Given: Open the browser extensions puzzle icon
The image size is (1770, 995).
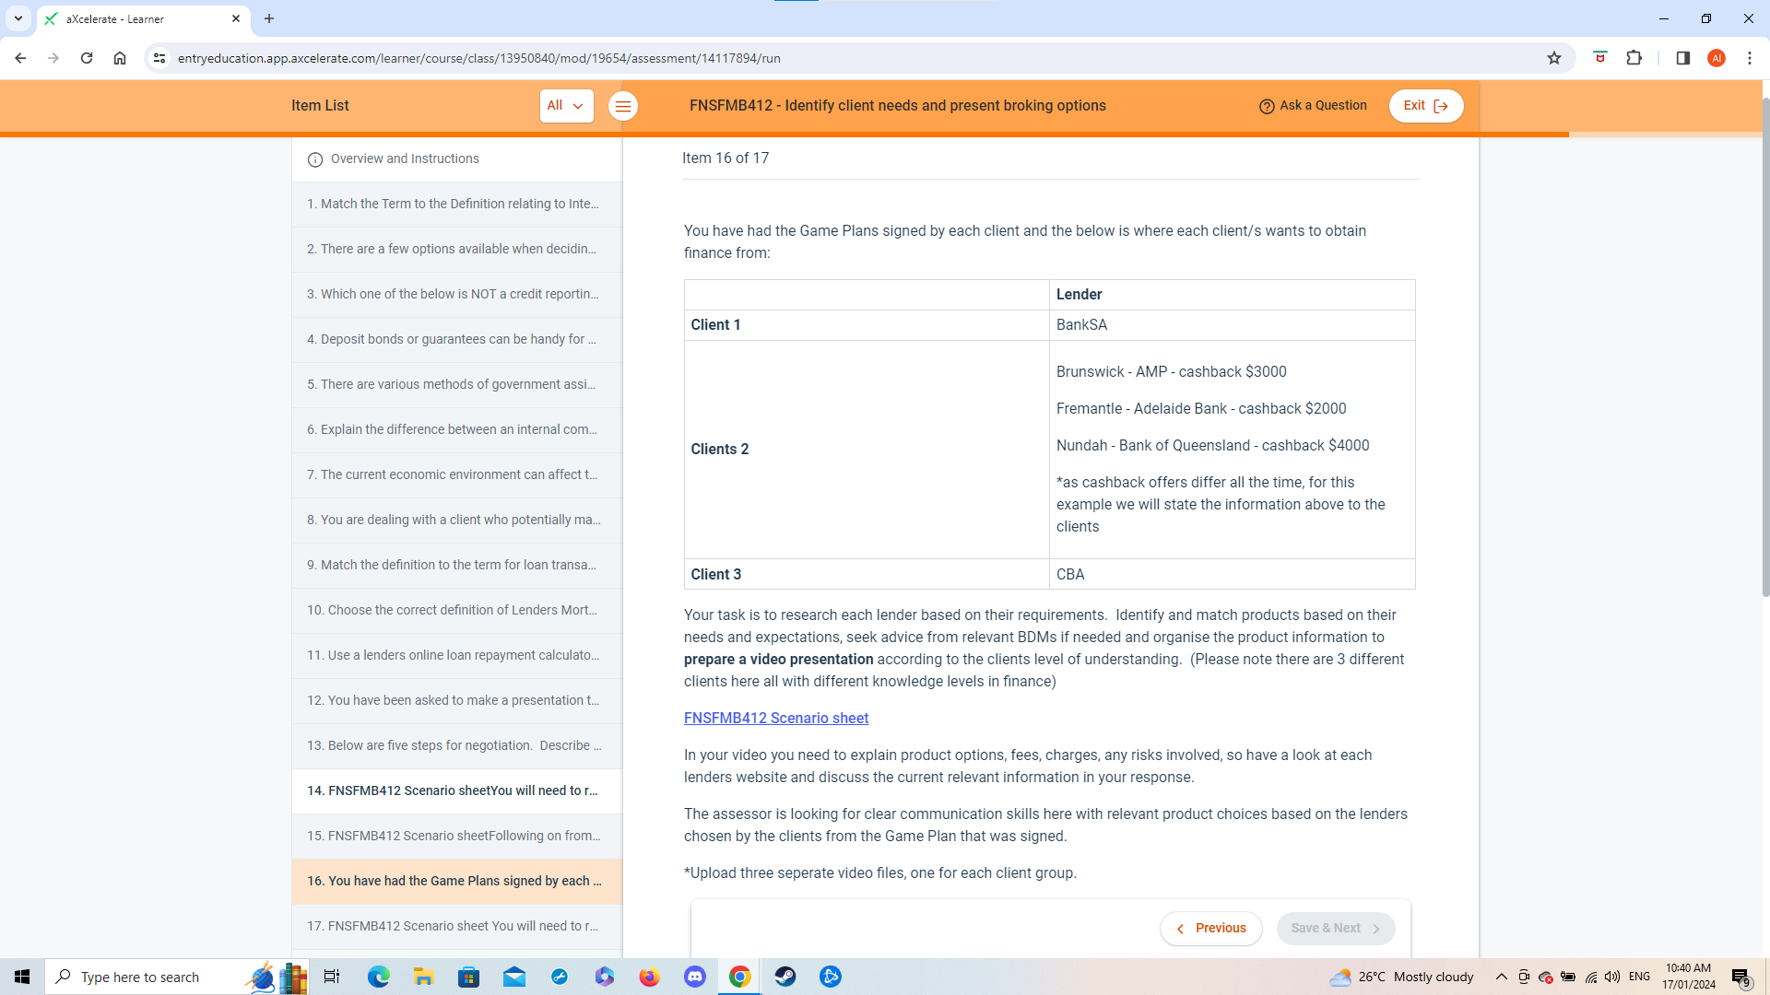Looking at the screenshot, I should click(x=1634, y=58).
